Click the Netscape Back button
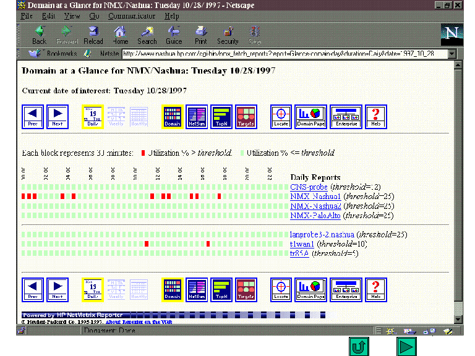Viewport: 475px width, 356px height. (39, 34)
